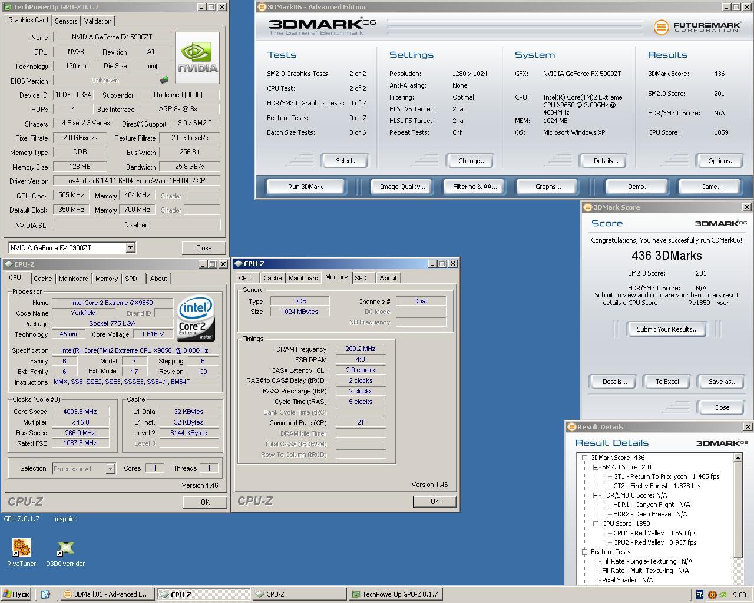Collapse the HDR/SM3.0 Score node
The height and width of the screenshot is (603, 754).
[x=596, y=495]
